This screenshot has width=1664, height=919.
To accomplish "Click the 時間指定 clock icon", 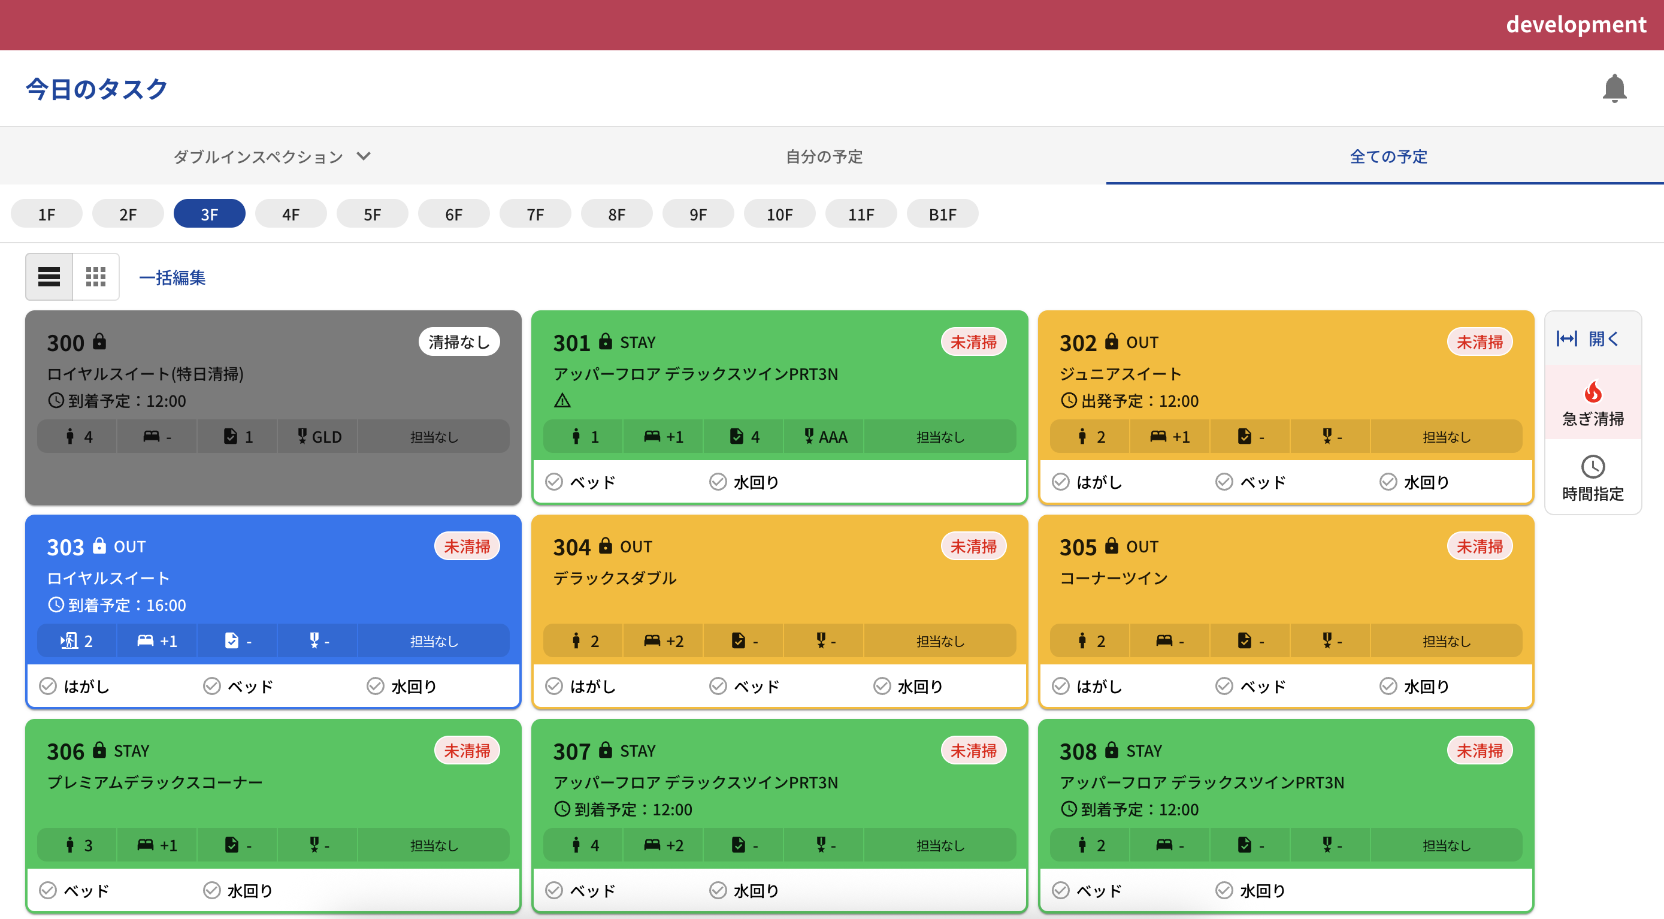I will [1592, 467].
